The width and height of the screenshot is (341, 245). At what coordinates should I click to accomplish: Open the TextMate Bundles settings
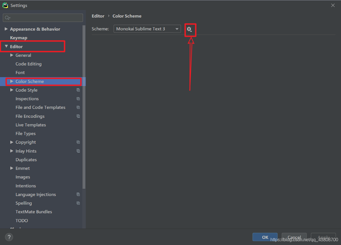click(34, 212)
